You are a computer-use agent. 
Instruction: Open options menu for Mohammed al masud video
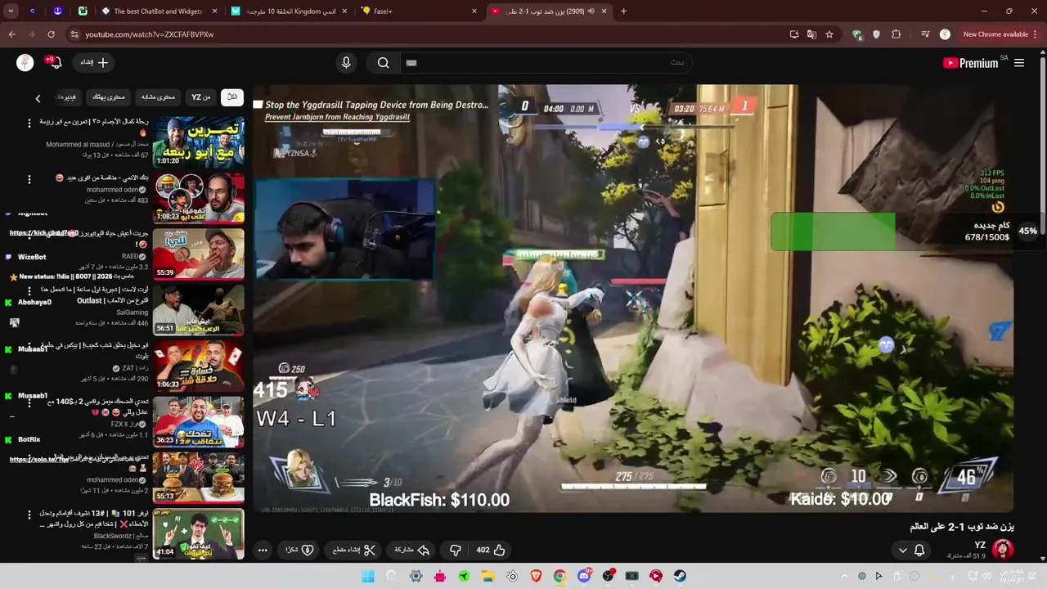[x=29, y=124]
